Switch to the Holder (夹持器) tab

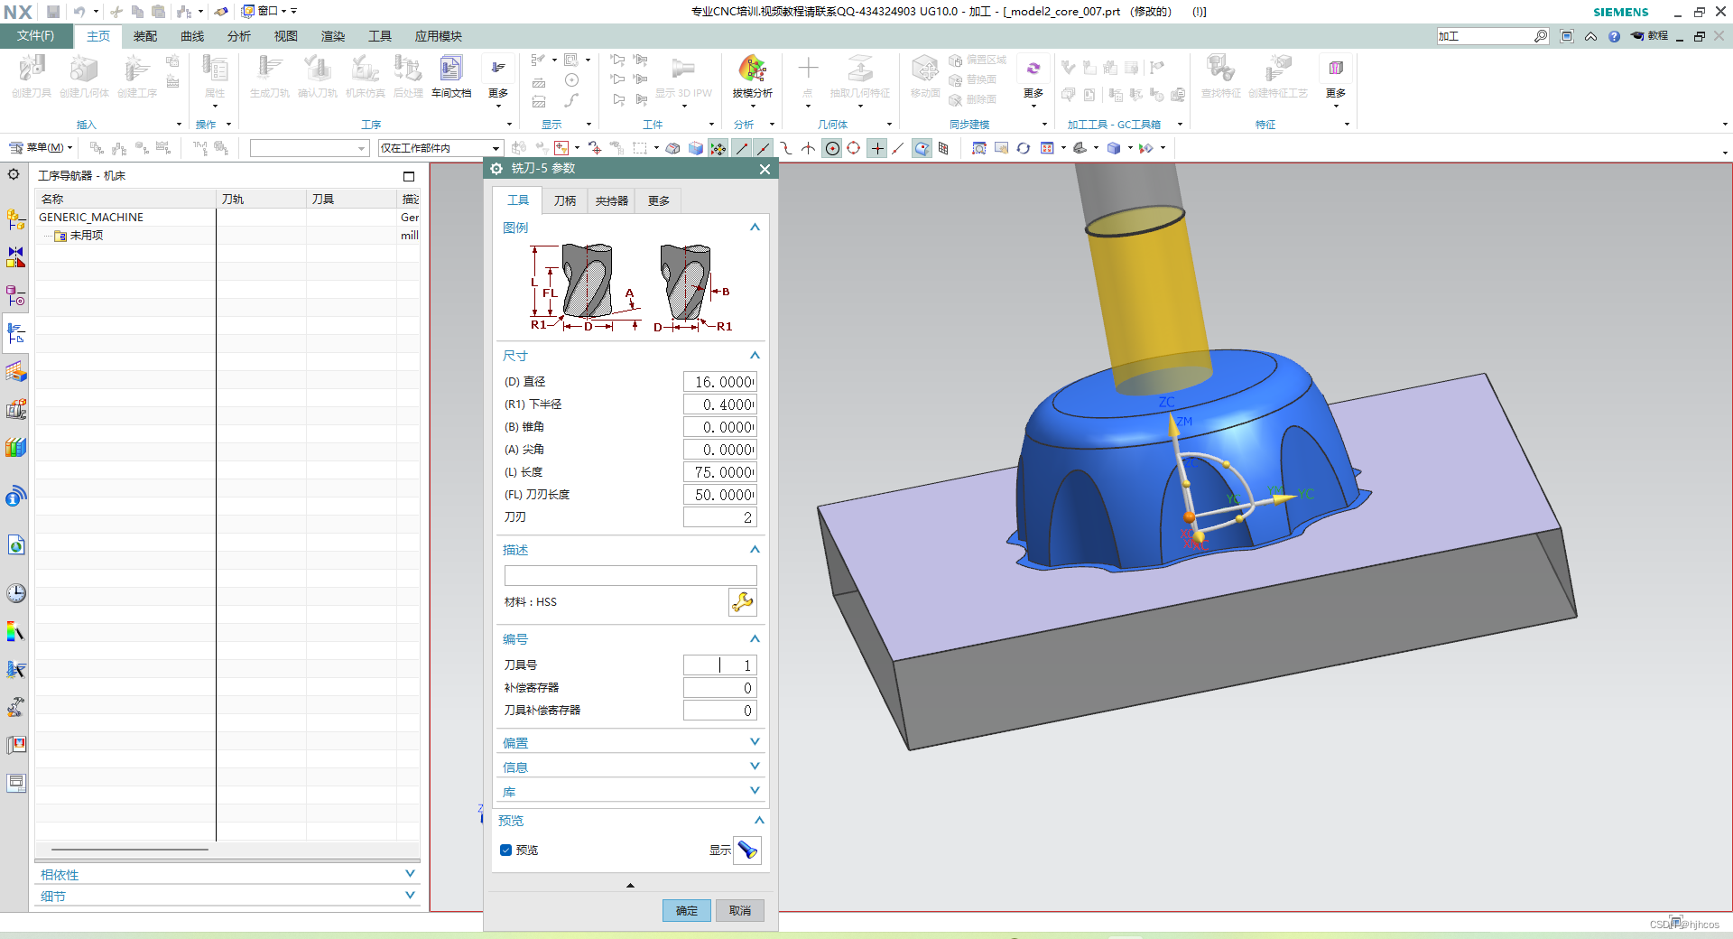coord(611,200)
